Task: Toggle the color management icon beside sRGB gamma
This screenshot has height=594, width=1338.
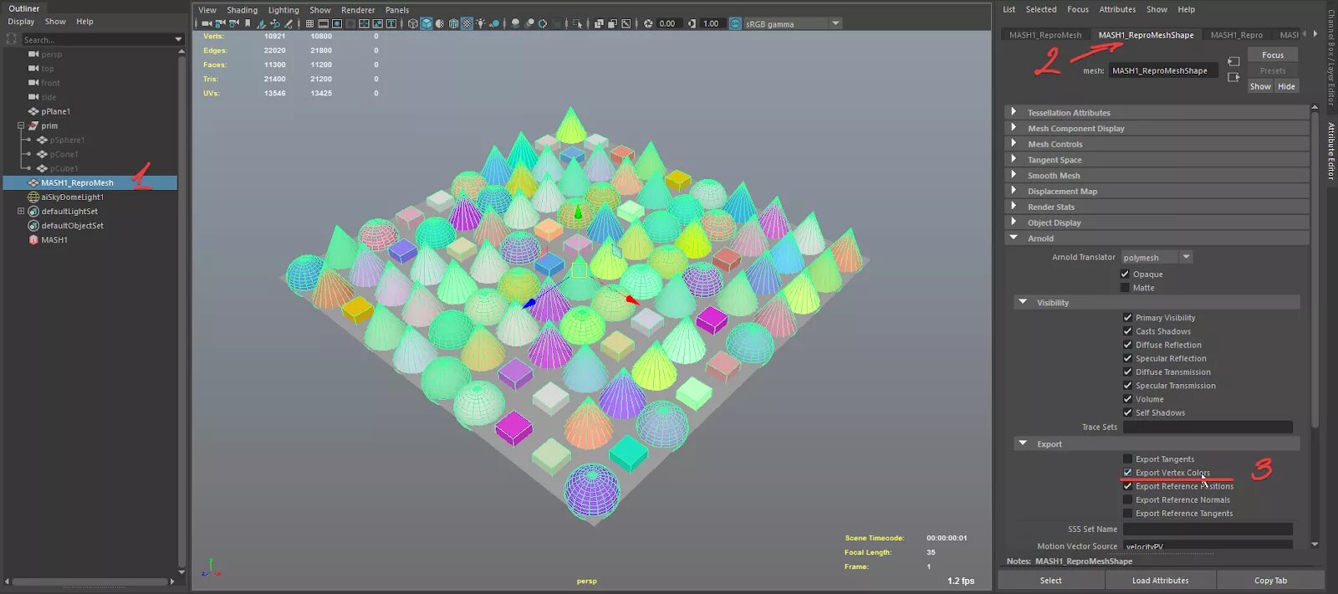Action: pos(735,23)
